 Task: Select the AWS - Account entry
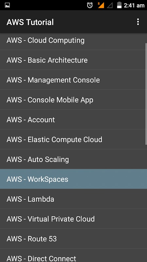(73, 120)
